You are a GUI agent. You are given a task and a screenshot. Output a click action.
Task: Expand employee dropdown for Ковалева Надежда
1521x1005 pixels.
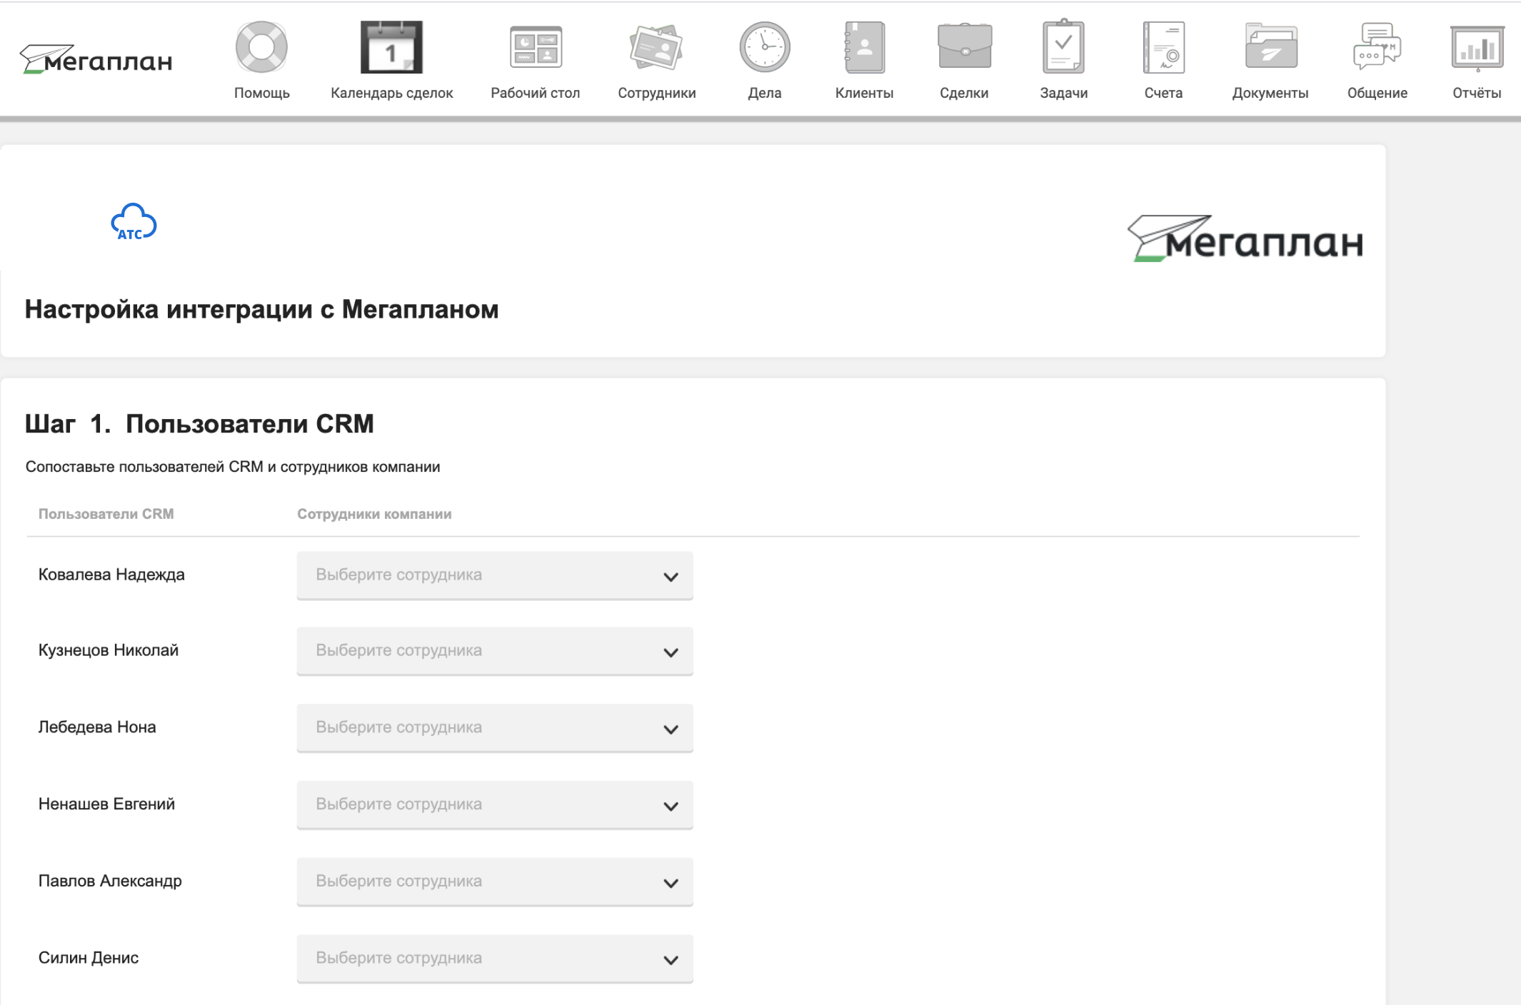point(495,575)
